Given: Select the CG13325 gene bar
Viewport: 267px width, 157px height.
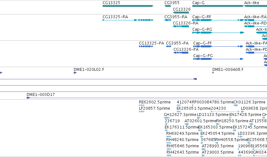Looking at the screenshot, I should coord(128,6).
